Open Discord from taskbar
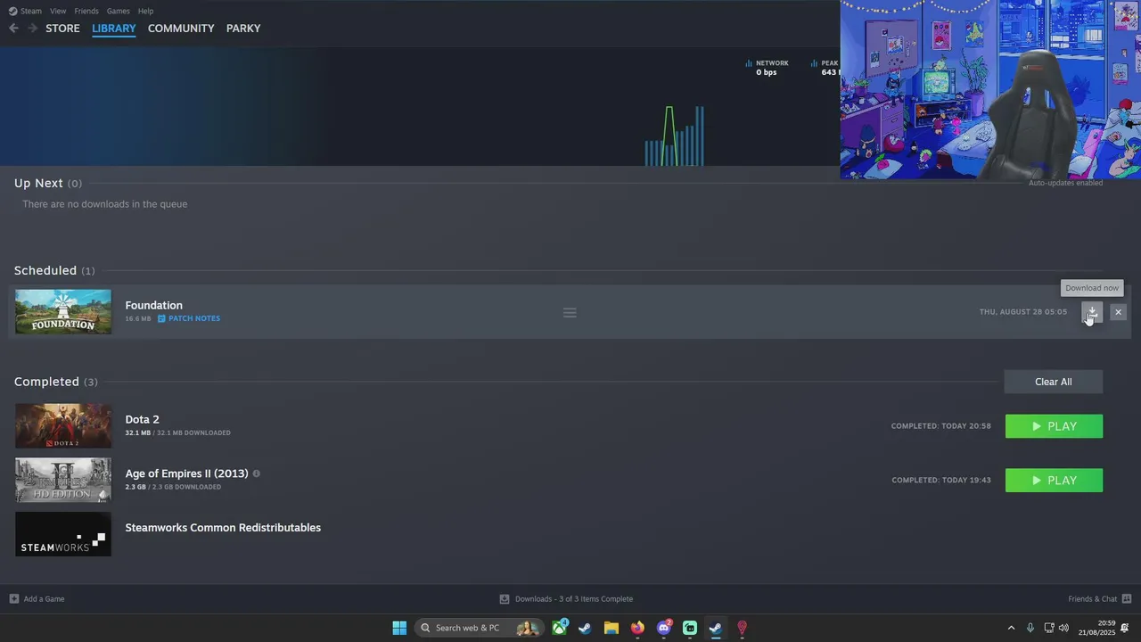The image size is (1141, 642). pos(664,628)
